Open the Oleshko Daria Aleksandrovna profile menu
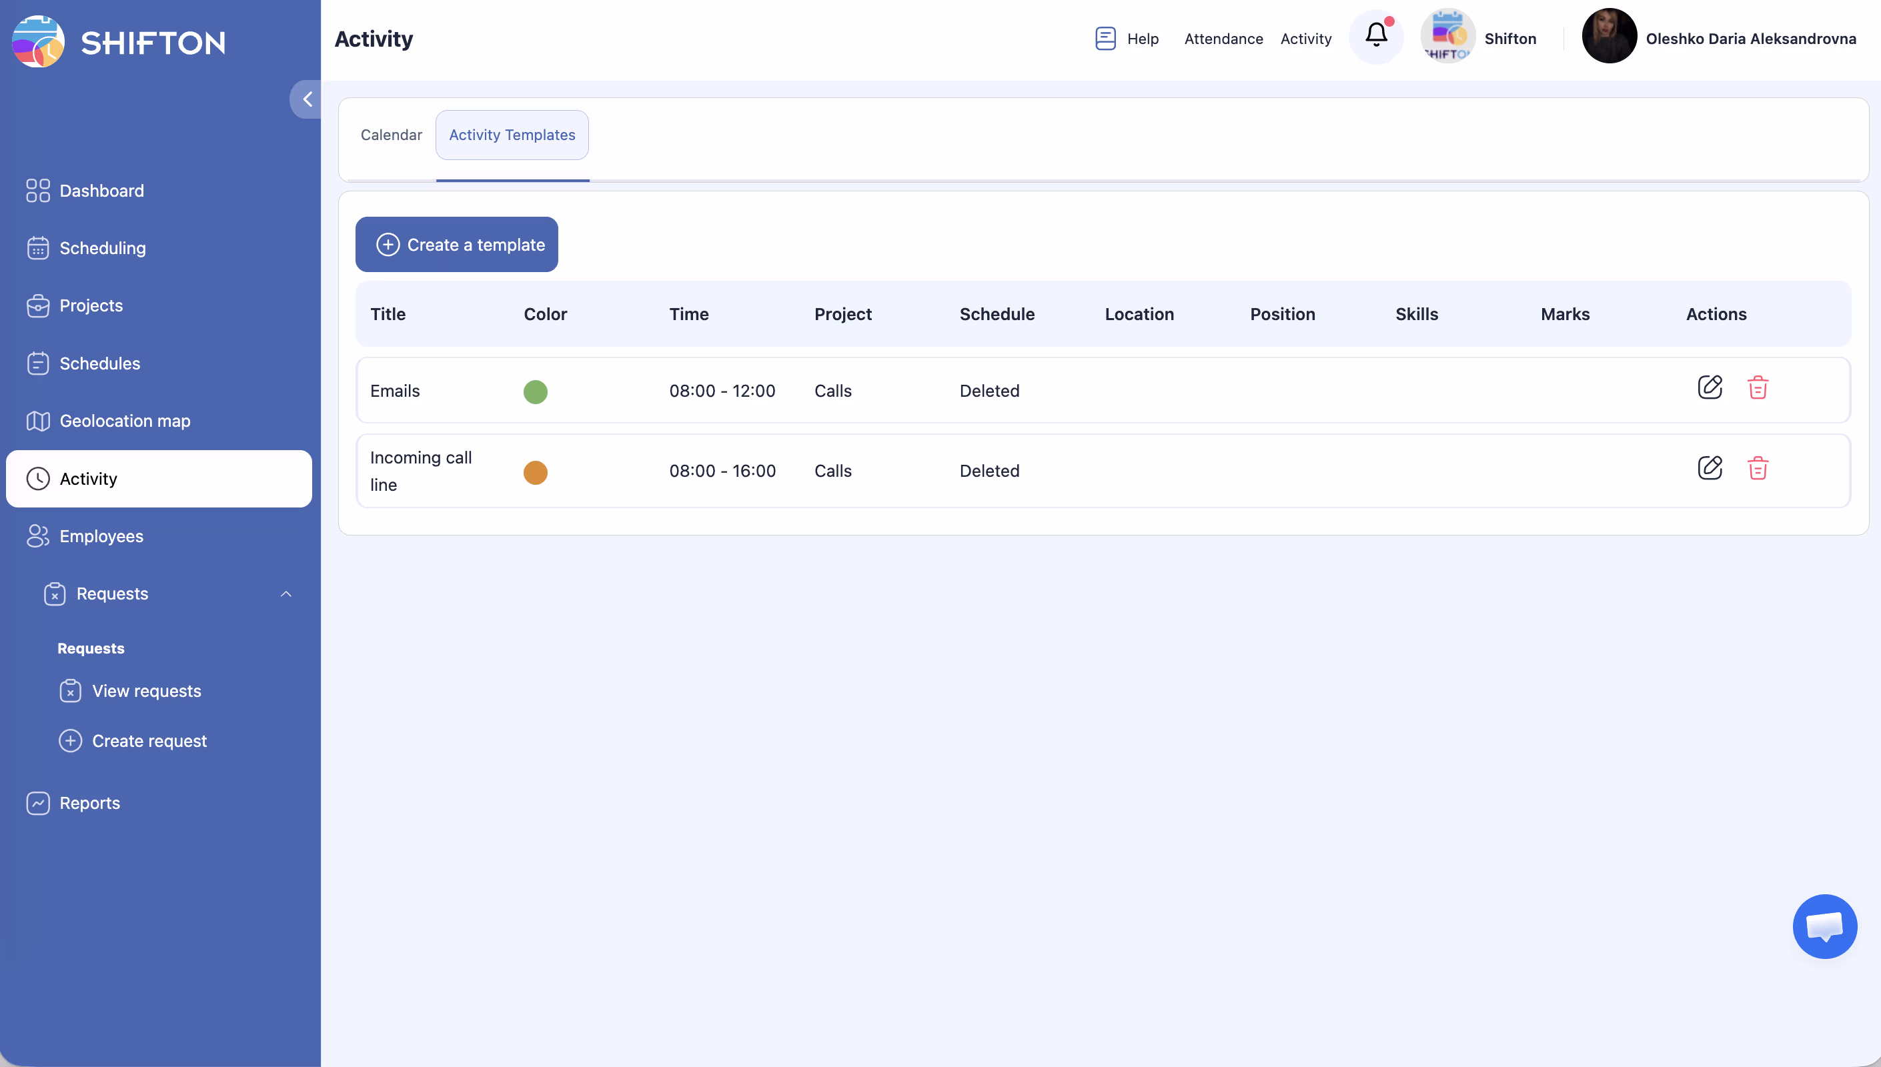 [x=1718, y=38]
